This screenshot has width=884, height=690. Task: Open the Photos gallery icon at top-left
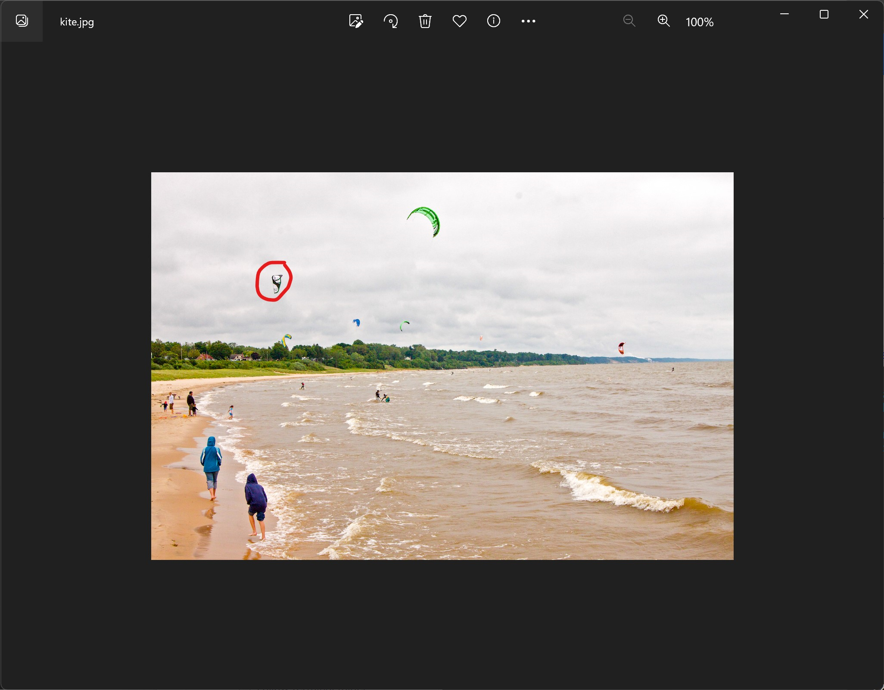22,21
